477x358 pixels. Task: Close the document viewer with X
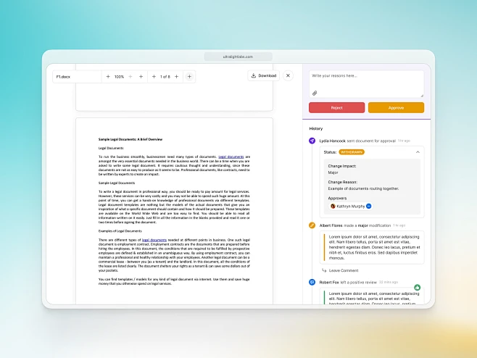pos(288,76)
